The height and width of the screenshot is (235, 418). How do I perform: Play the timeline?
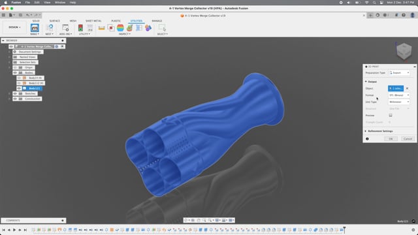14,230
